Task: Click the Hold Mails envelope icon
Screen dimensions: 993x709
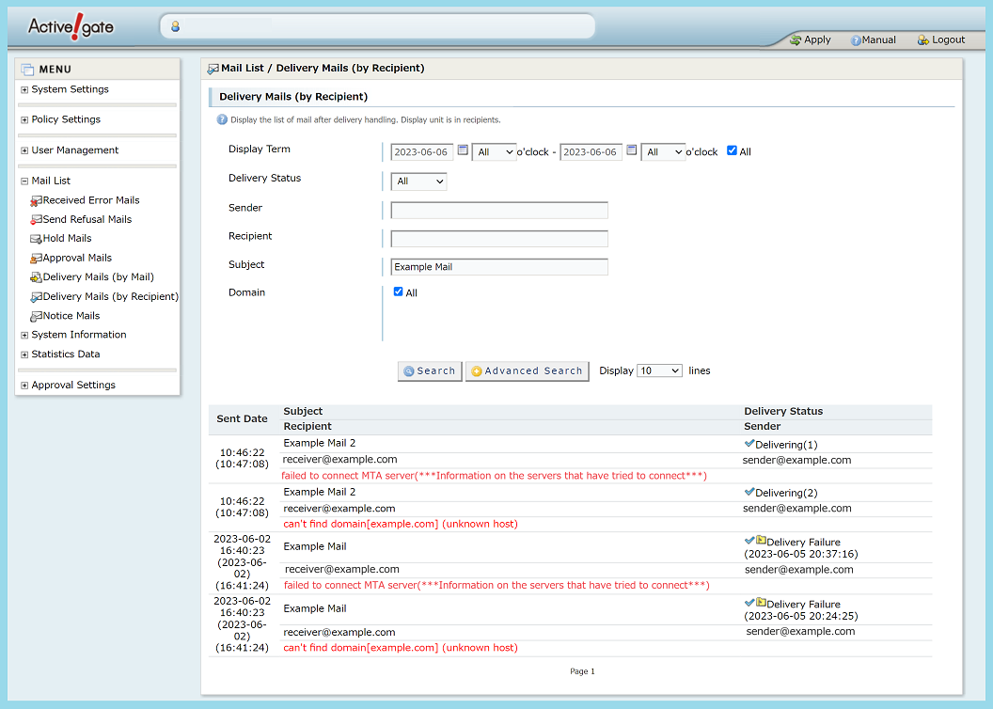Action: point(36,239)
